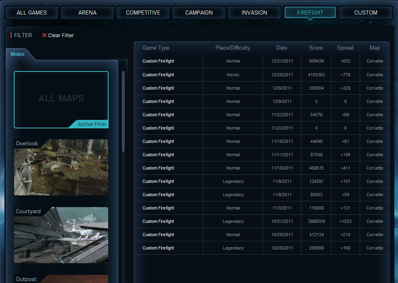Click the score value 809439
Screen dimensions: 398x283
click(316, 61)
